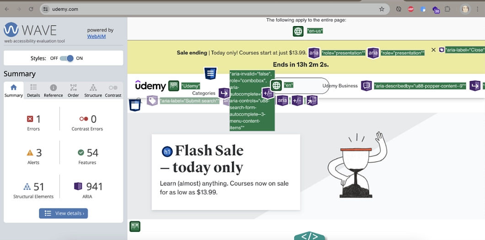485x240 pixels.
Task: Click the Contrast Errors count icon
Action: pos(84,119)
